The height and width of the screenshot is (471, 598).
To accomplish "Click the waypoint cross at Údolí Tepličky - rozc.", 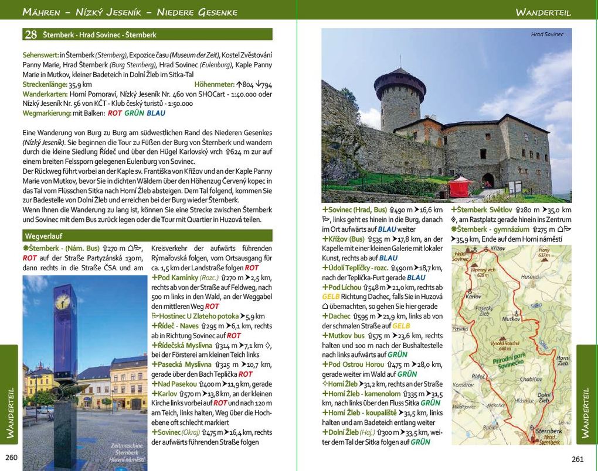I will [x=325, y=267].
